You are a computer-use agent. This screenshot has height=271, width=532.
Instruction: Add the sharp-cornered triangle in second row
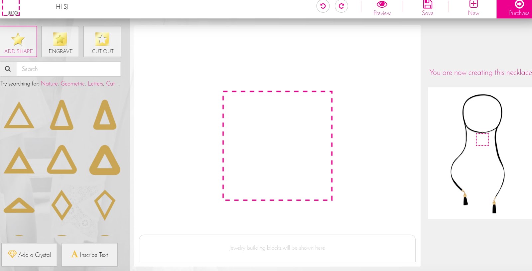[19, 160]
